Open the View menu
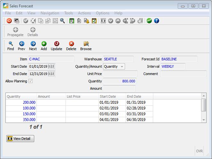This screenshot has height=159, width=212. point(32,13)
